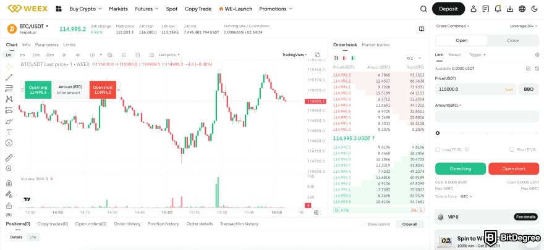
Task: Toggle the magnet mode tool
Action: click(9, 183)
